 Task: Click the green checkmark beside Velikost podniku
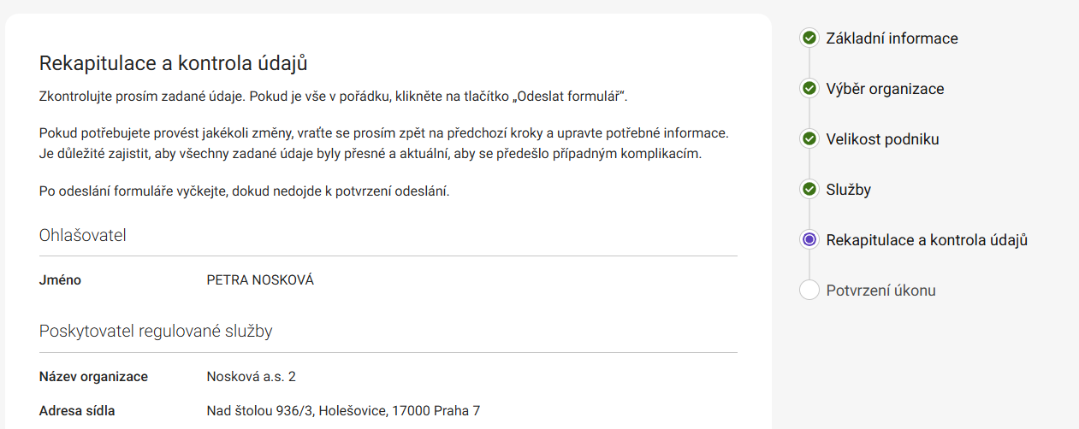[x=809, y=139]
